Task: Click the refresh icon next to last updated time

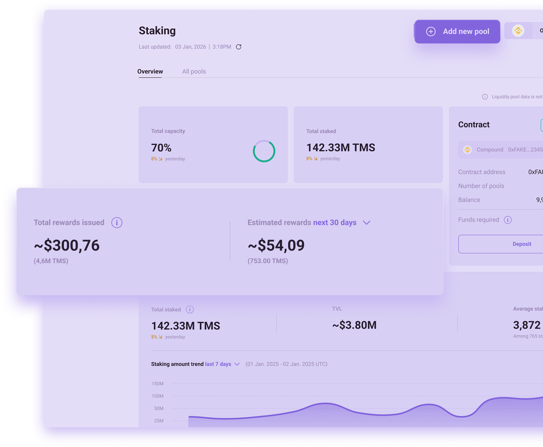Action: click(x=239, y=46)
